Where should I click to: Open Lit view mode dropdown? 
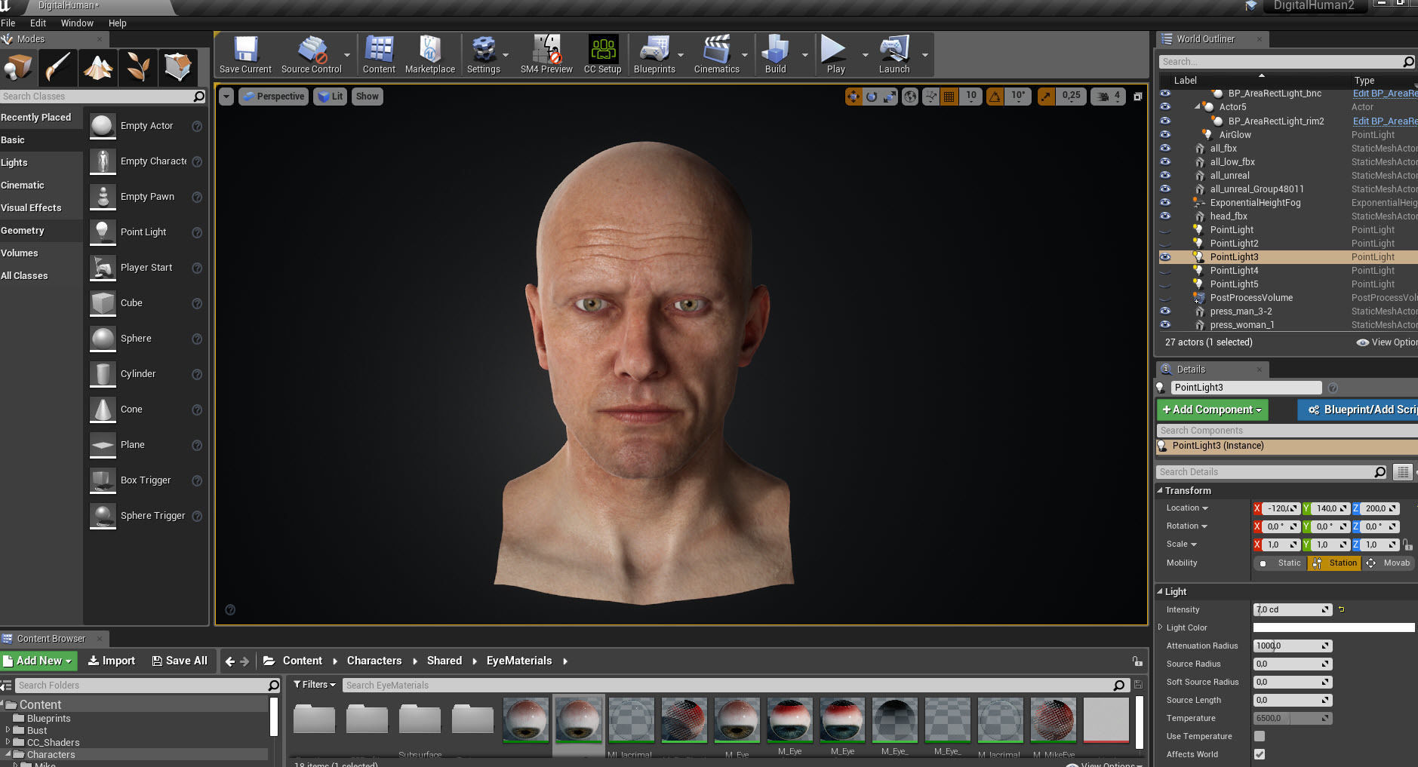[330, 97]
